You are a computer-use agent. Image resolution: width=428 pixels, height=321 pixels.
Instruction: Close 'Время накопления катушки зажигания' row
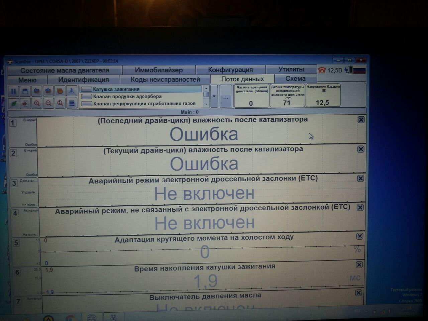pyautogui.click(x=359, y=264)
